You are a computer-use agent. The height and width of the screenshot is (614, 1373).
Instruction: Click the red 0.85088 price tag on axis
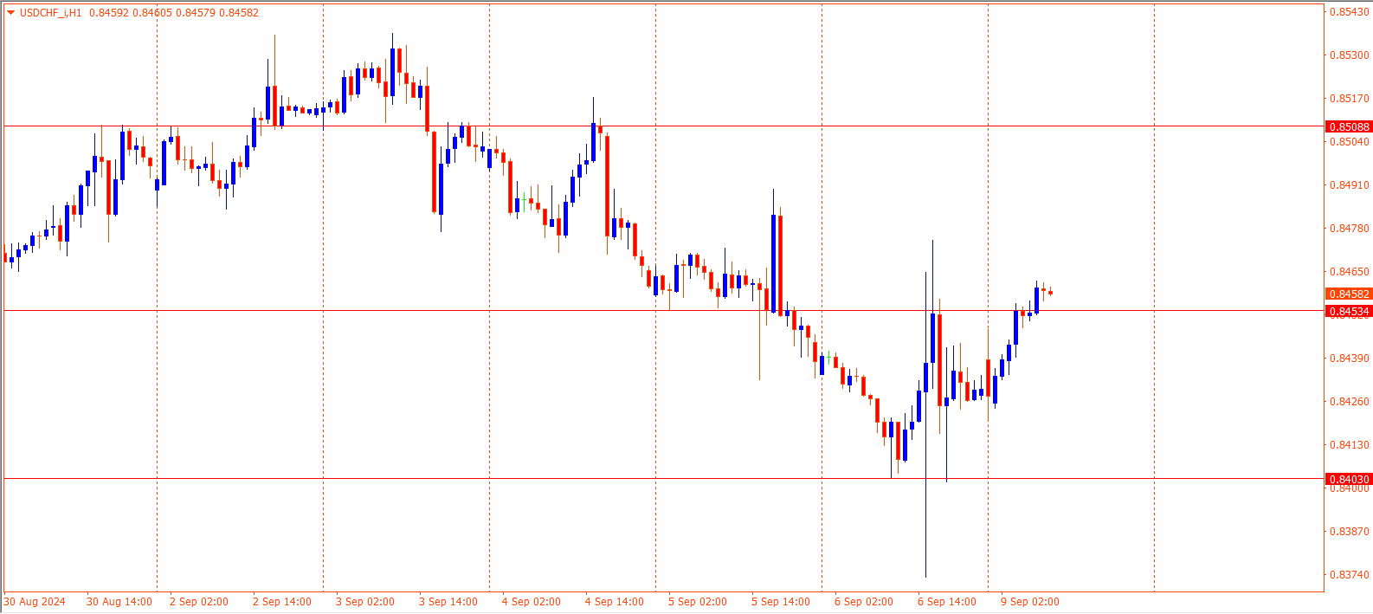[x=1349, y=126]
